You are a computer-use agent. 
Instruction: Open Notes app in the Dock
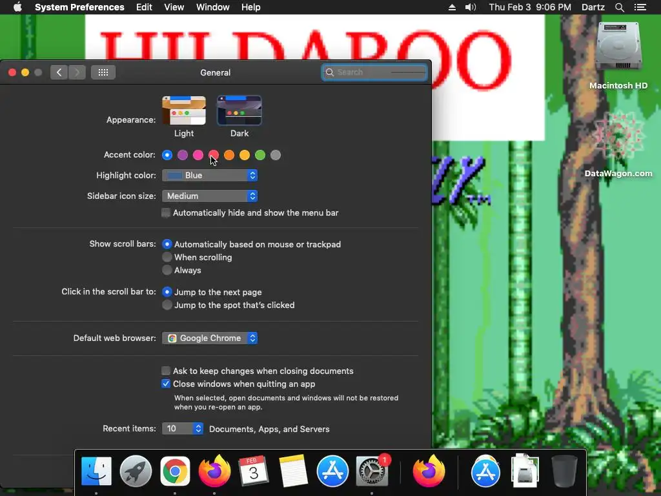293,471
